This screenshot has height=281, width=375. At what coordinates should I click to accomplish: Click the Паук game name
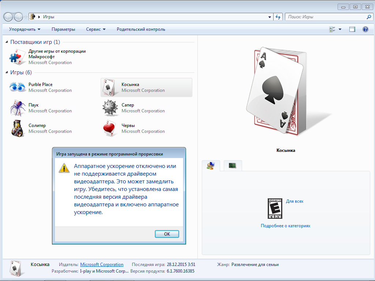[x=33, y=105]
